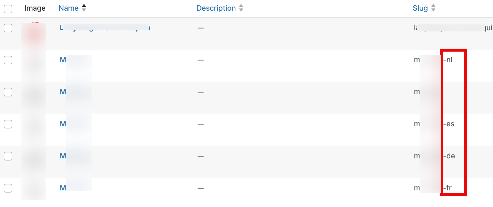Viewport: 493px width, 207px height.
Task: Select the checkbox for the "-nl" slug row
Action: tap(8, 60)
